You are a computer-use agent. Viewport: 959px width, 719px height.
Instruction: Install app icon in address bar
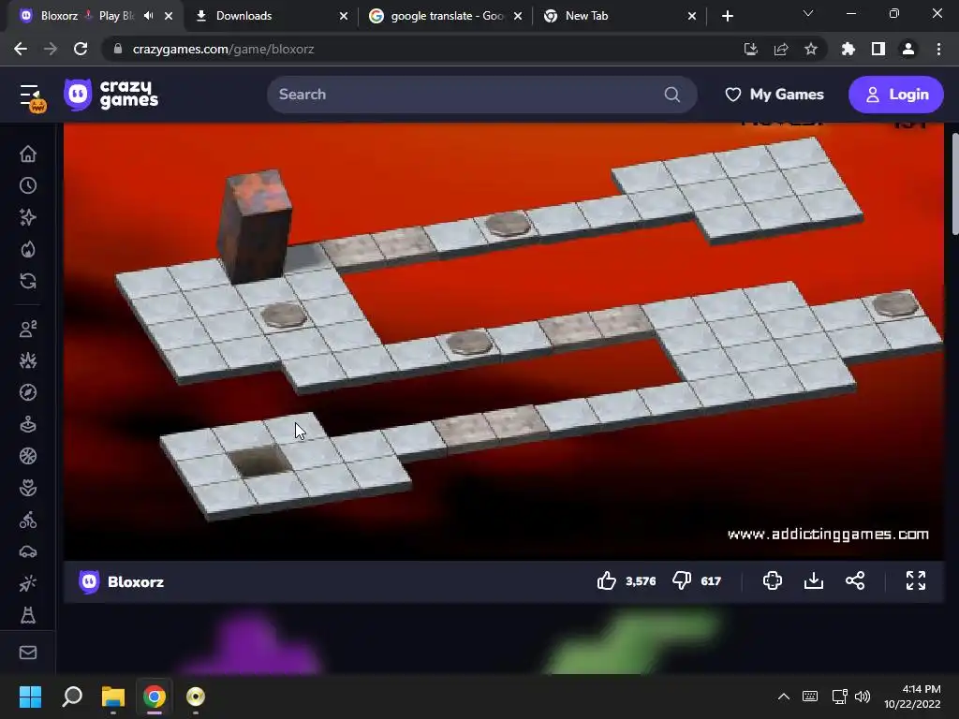(x=750, y=49)
